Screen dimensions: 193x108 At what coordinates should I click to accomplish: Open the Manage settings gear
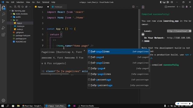3,100
